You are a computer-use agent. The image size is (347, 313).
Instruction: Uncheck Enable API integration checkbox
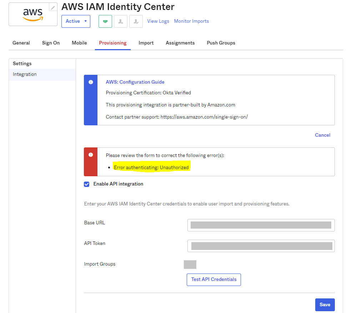point(87,184)
